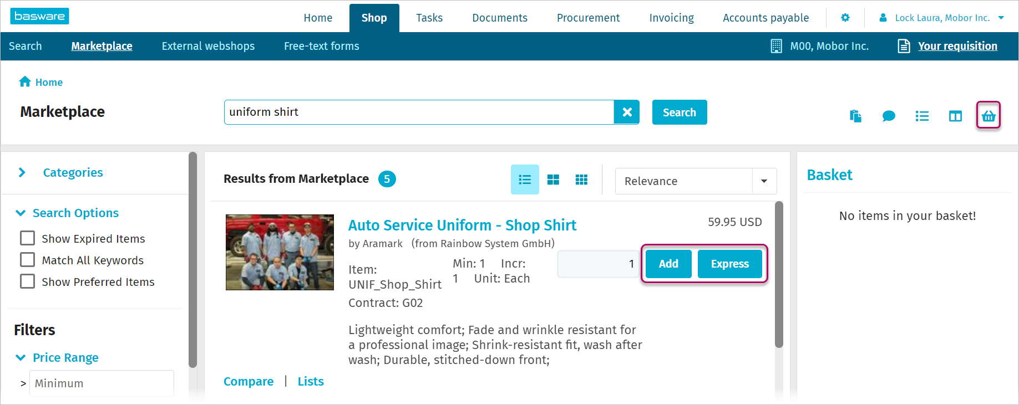Click into the uniform shirt search field
This screenshot has height=405, width=1019.
click(x=419, y=112)
